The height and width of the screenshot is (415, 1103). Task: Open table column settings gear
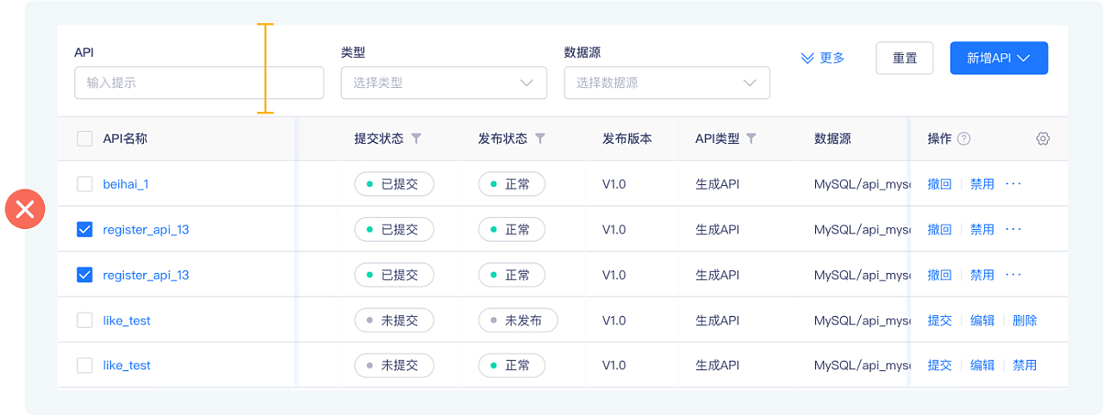click(1043, 139)
